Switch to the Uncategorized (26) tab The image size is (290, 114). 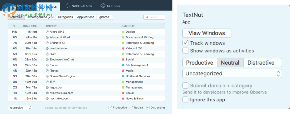click(40, 17)
